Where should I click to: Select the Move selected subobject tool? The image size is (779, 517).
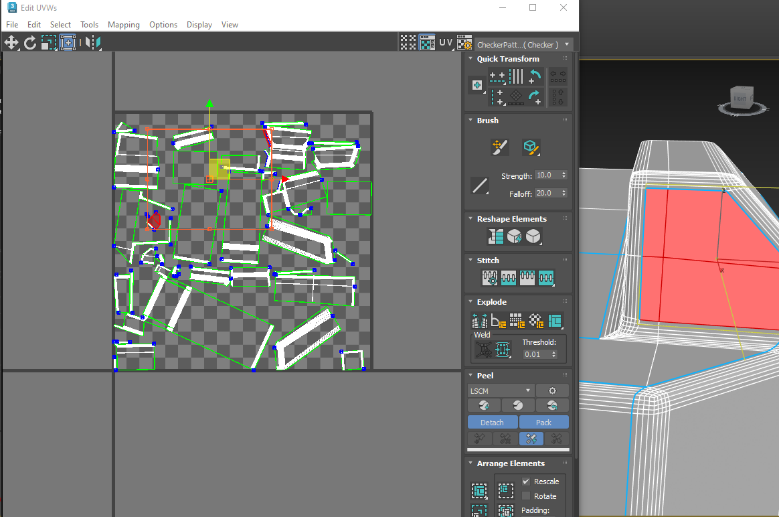point(11,43)
